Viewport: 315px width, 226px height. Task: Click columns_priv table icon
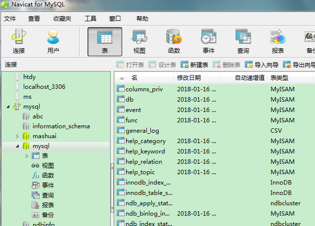121,89
